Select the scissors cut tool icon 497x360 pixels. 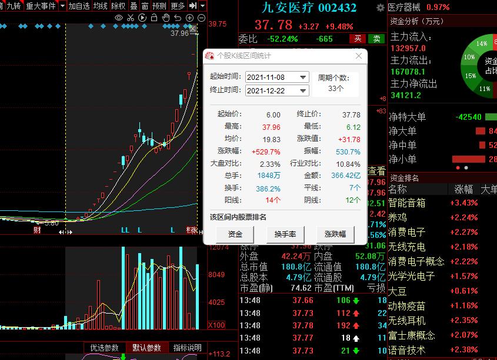click(131, 19)
